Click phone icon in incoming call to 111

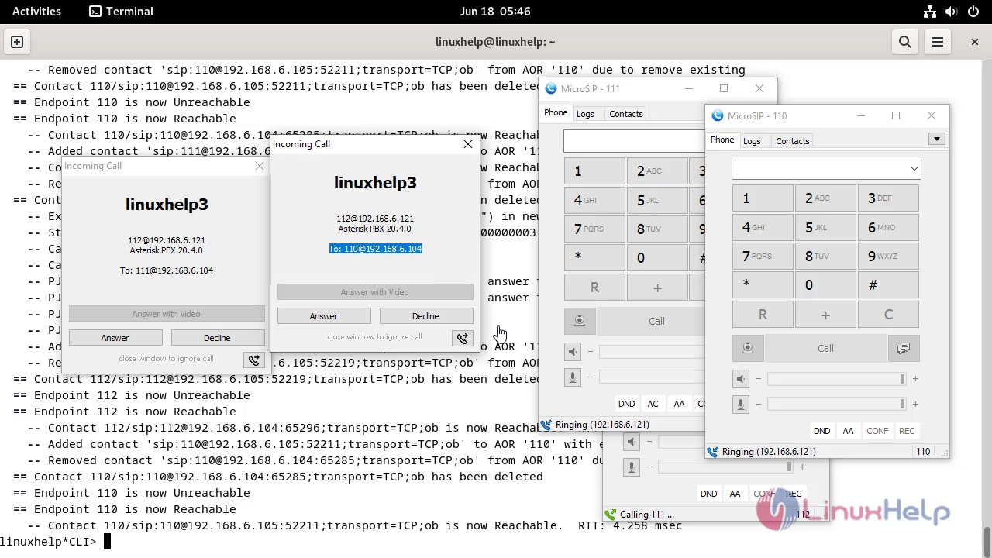pos(253,360)
